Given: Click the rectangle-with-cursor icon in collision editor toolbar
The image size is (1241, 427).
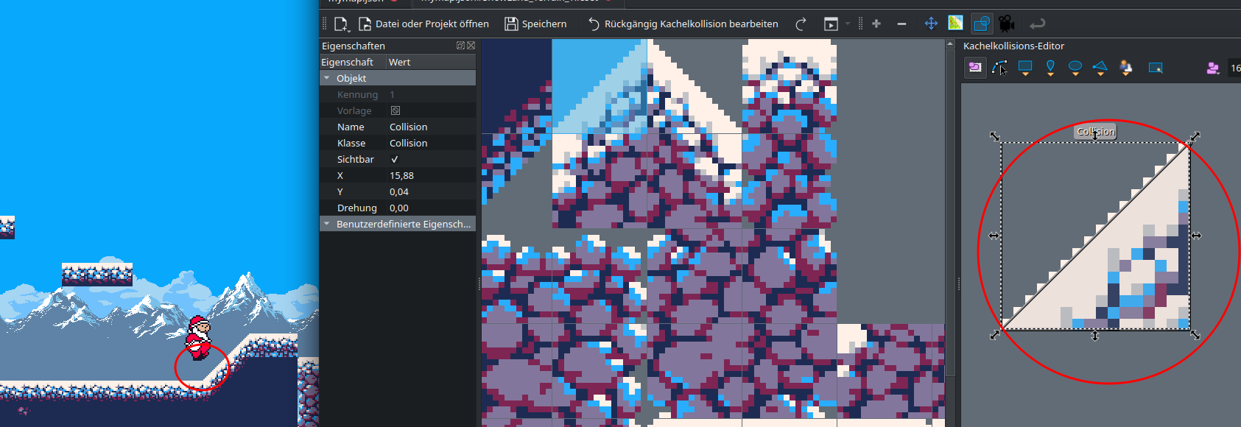Looking at the screenshot, I should [1156, 68].
